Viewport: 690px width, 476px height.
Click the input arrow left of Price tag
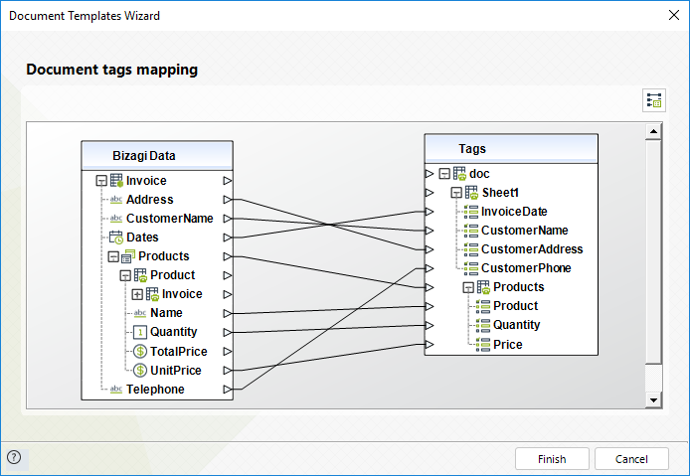click(x=430, y=344)
